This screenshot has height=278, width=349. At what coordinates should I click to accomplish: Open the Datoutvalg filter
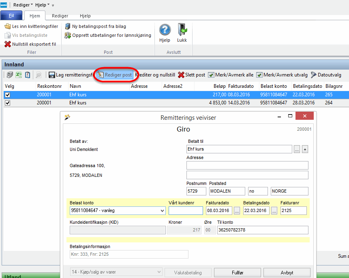[x=326, y=75]
